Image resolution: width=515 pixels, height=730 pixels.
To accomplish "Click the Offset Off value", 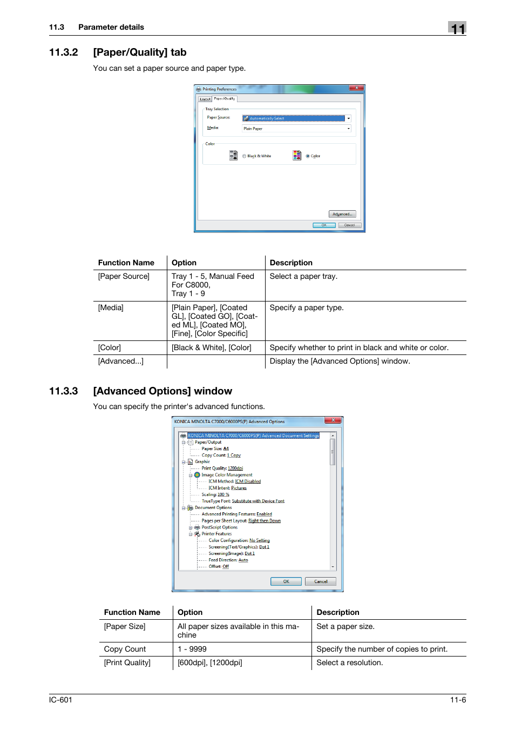I will click(226, 567).
